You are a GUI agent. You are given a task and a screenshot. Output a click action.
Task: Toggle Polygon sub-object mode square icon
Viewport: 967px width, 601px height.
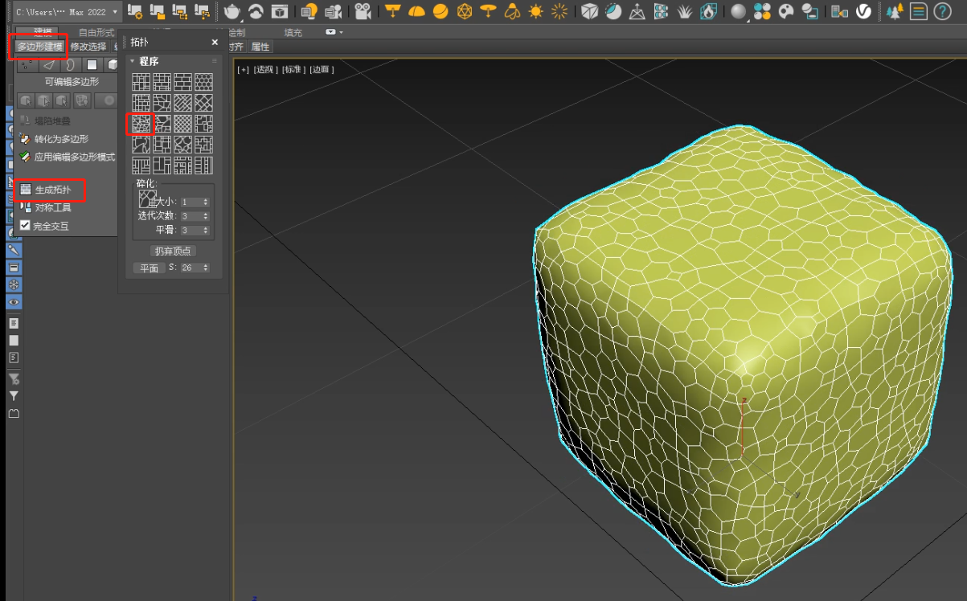[x=92, y=64]
